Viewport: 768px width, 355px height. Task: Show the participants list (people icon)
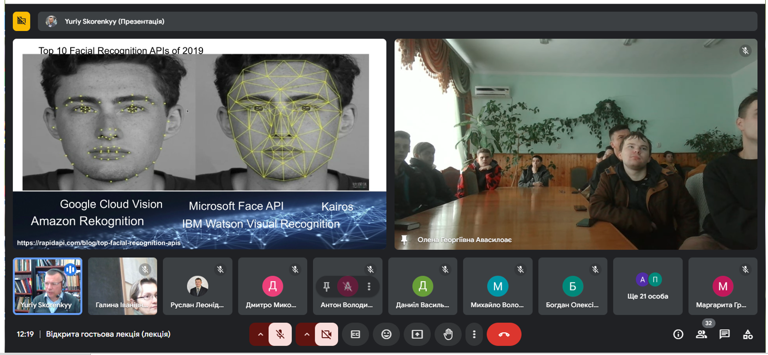point(702,334)
